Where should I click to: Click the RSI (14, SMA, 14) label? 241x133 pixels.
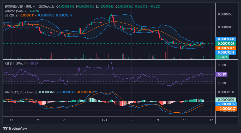(16, 63)
